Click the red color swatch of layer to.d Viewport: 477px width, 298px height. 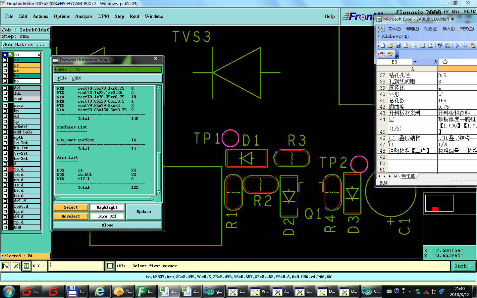11,169
